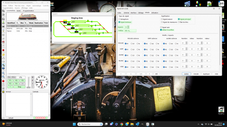Click the green Stop locomotive button

coord(19,87)
